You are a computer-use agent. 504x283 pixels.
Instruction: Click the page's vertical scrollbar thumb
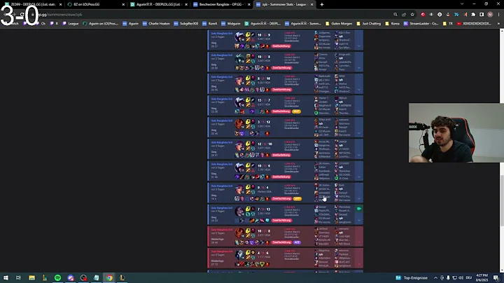click(x=502, y=200)
